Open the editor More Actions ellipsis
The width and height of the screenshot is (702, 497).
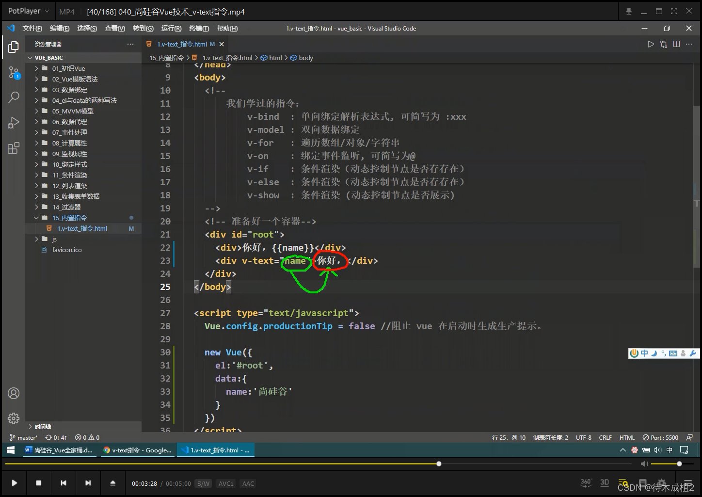click(689, 44)
